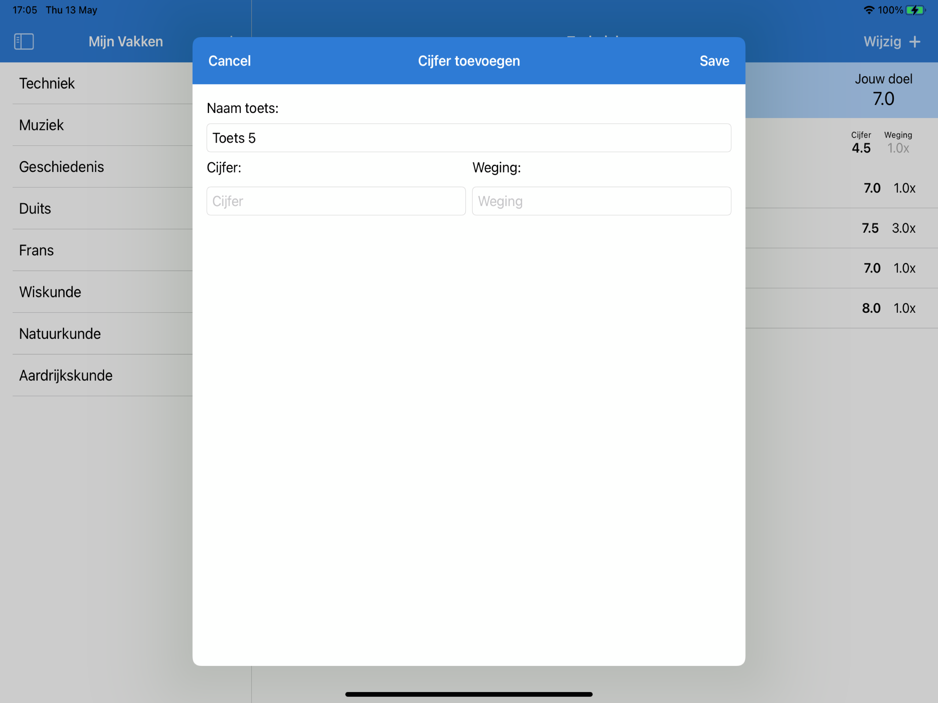The height and width of the screenshot is (703, 938).
Task: Tap the battery charging icon
Action: click(915, 10)
